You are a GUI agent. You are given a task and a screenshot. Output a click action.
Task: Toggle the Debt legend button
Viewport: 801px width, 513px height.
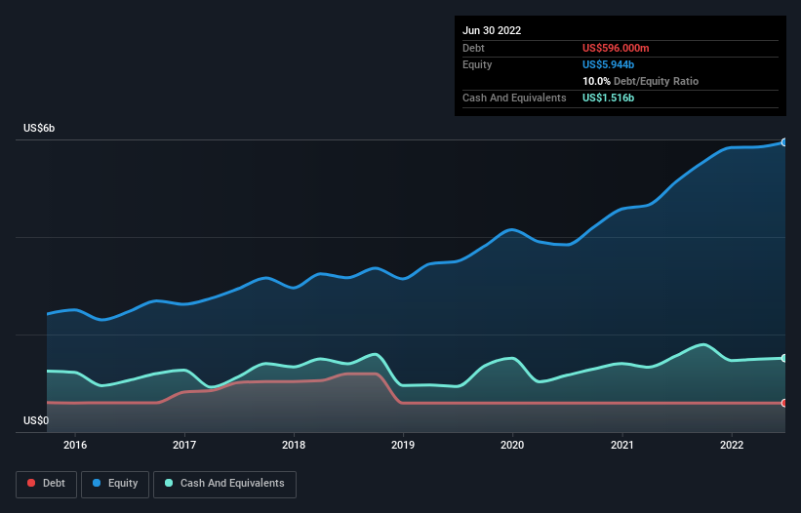point(47,484)
